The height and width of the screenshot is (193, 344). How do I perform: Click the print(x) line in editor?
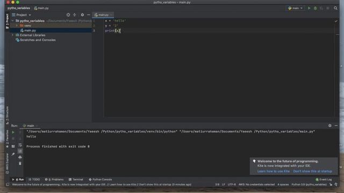pyautogui.click(x=113, y=31)
